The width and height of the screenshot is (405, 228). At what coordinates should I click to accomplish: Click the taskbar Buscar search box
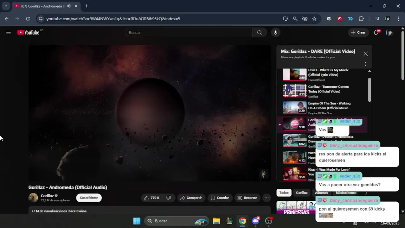[x=177, y=221]
